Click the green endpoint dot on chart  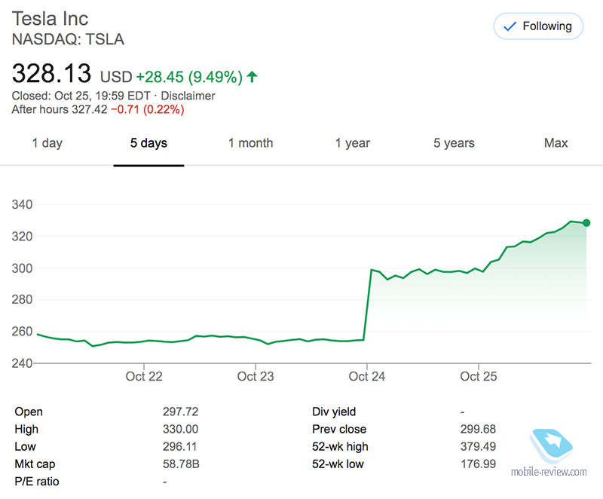tap(586, 222)
